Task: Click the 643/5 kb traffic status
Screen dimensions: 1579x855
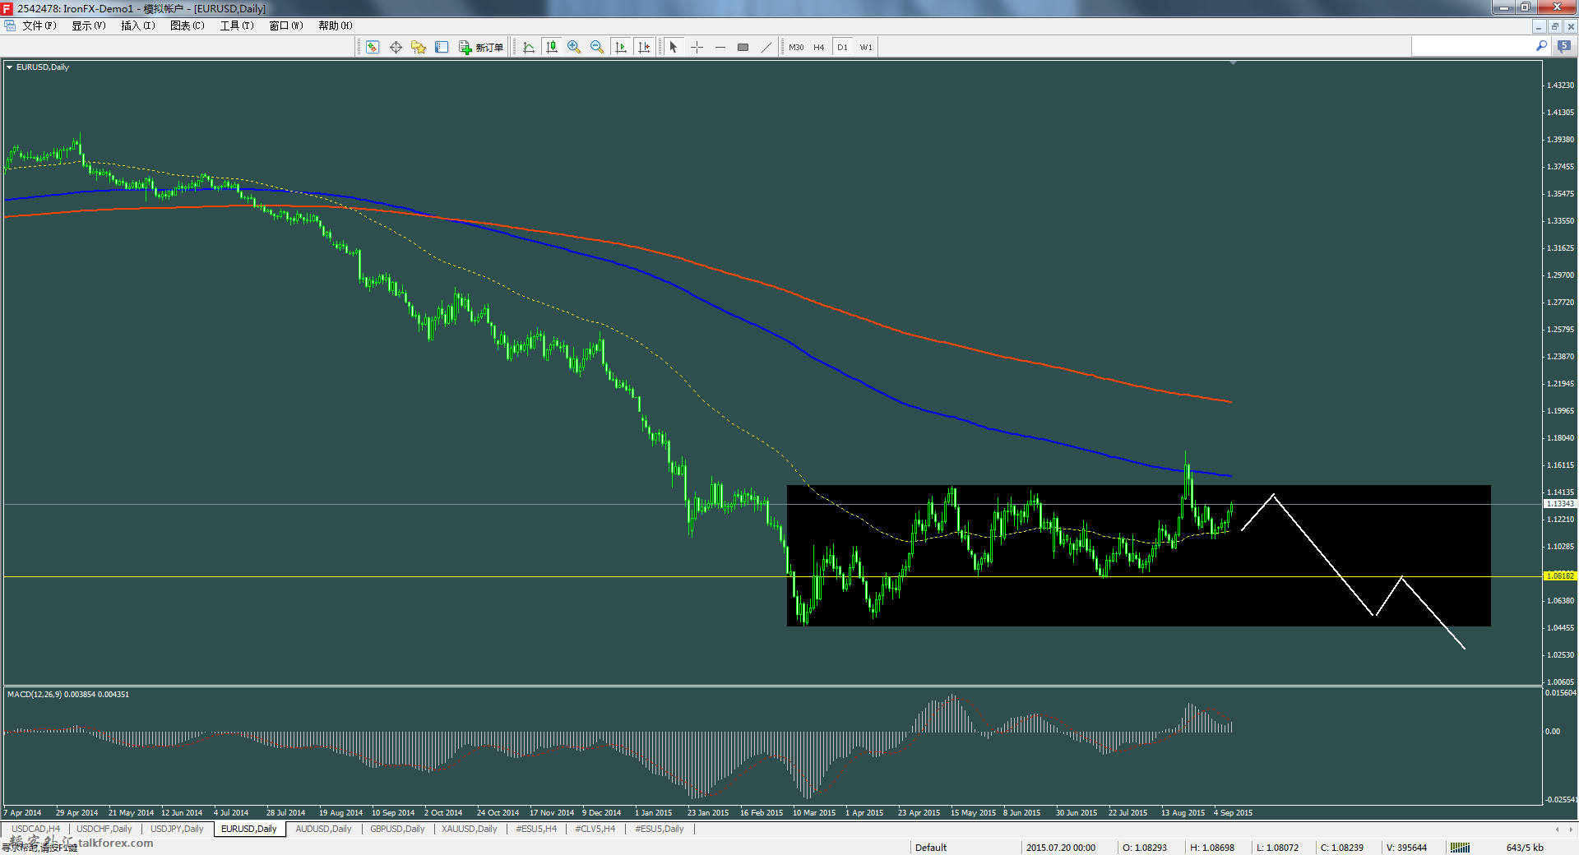Action: pyautogui.click(x=1525, y=848)
